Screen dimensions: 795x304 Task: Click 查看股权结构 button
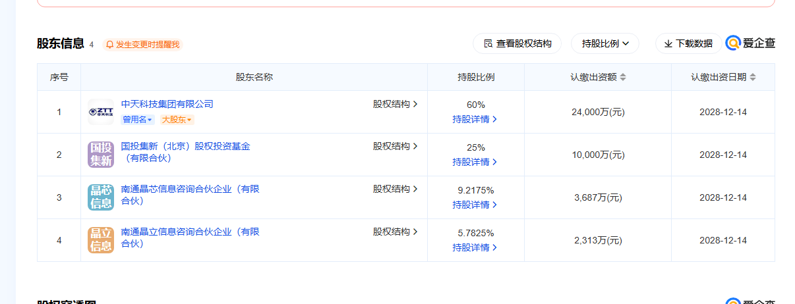point(517,43)
